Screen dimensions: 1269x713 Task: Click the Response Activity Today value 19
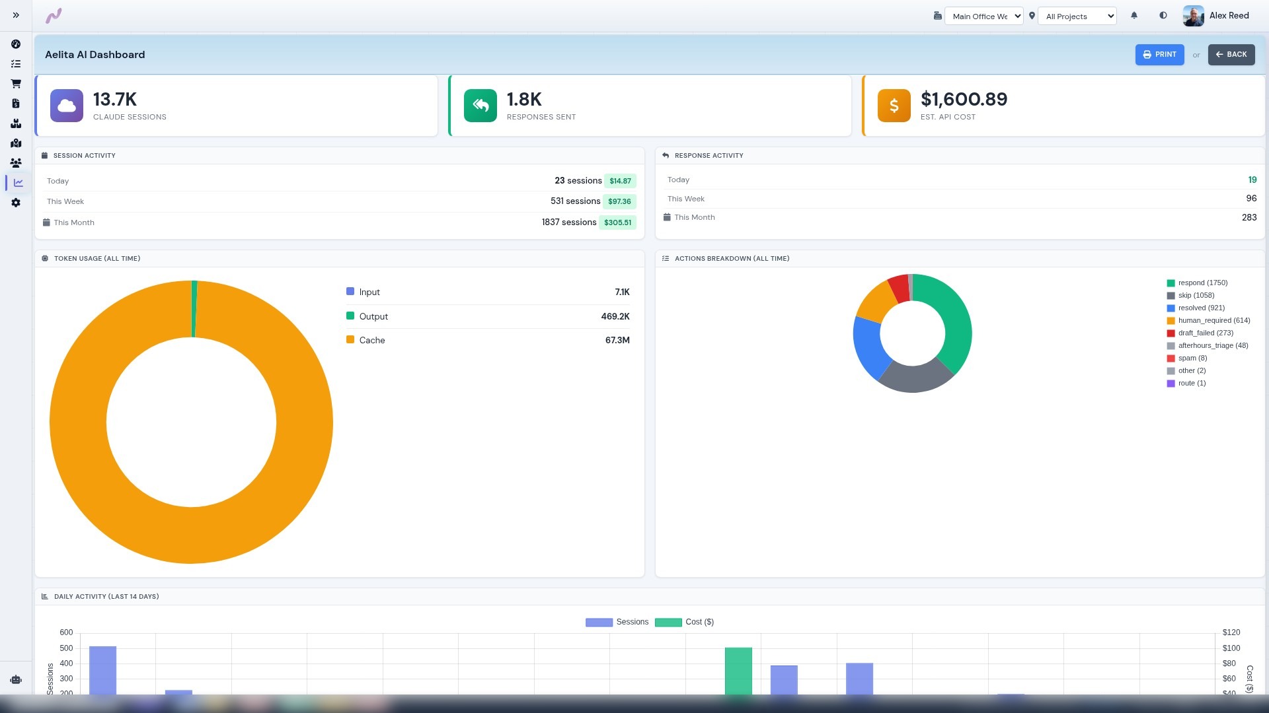click(x=1252, y=180)
